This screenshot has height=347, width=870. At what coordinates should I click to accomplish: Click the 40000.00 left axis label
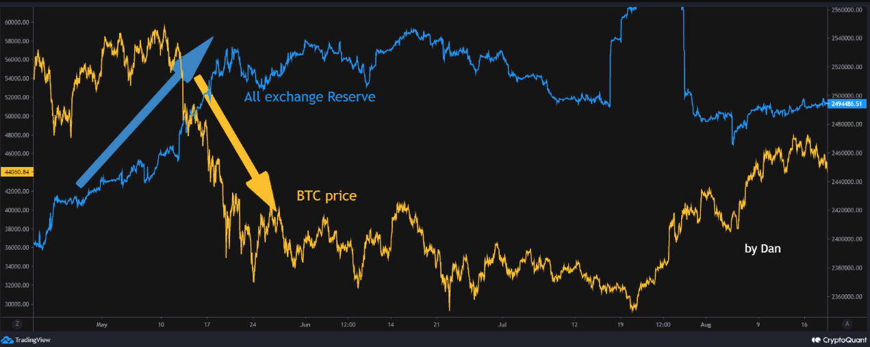[x=16, y=210]
